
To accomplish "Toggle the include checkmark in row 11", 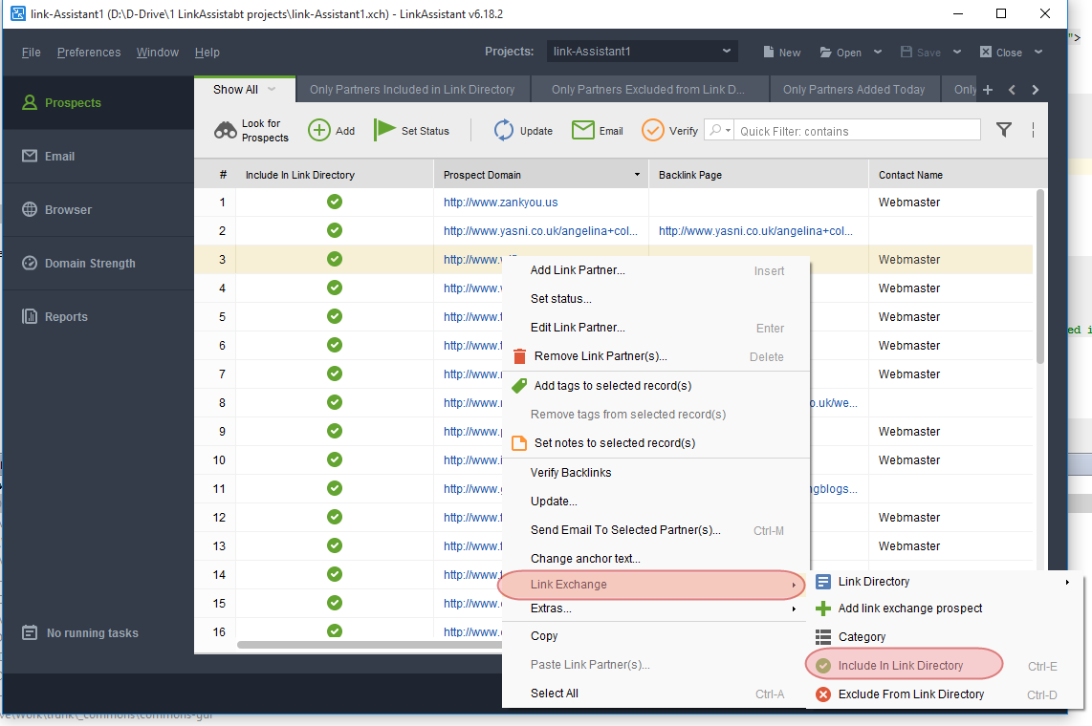I will pos(335,488).
